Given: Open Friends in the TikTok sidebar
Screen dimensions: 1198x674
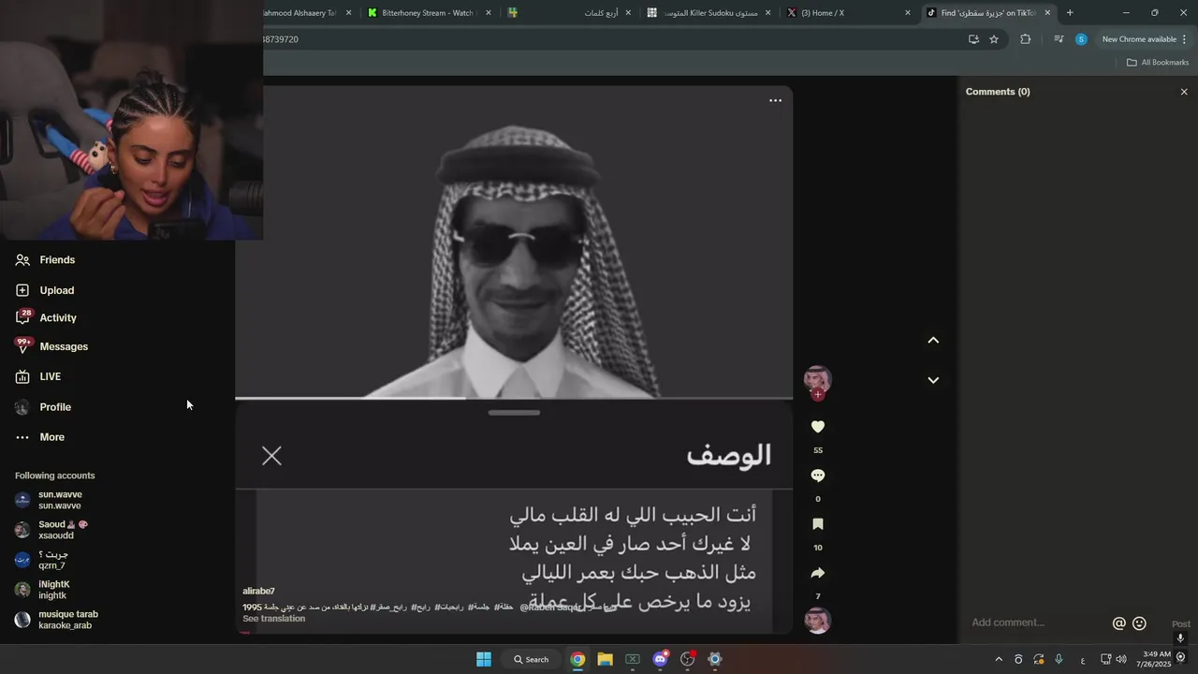Looking at the screenshot, I should pos(45,260).
